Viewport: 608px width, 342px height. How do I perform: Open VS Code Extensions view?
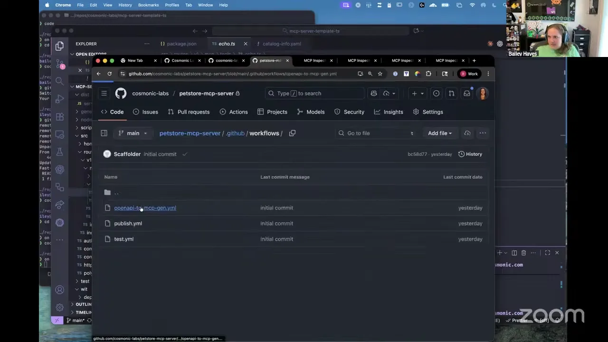click(x=59, y=116)
